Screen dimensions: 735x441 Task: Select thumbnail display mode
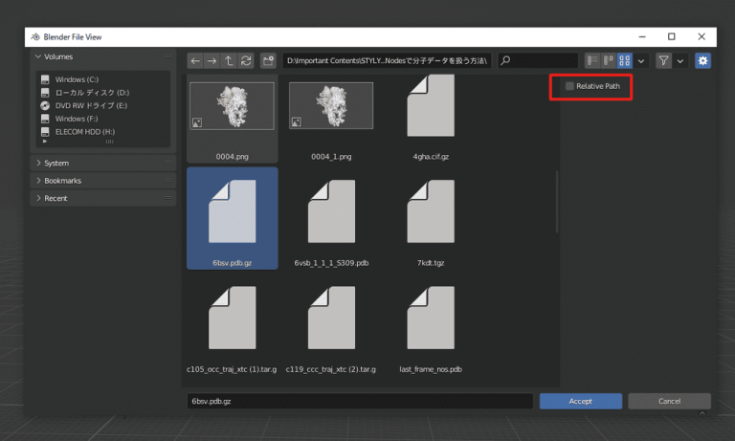coord(624,61)
